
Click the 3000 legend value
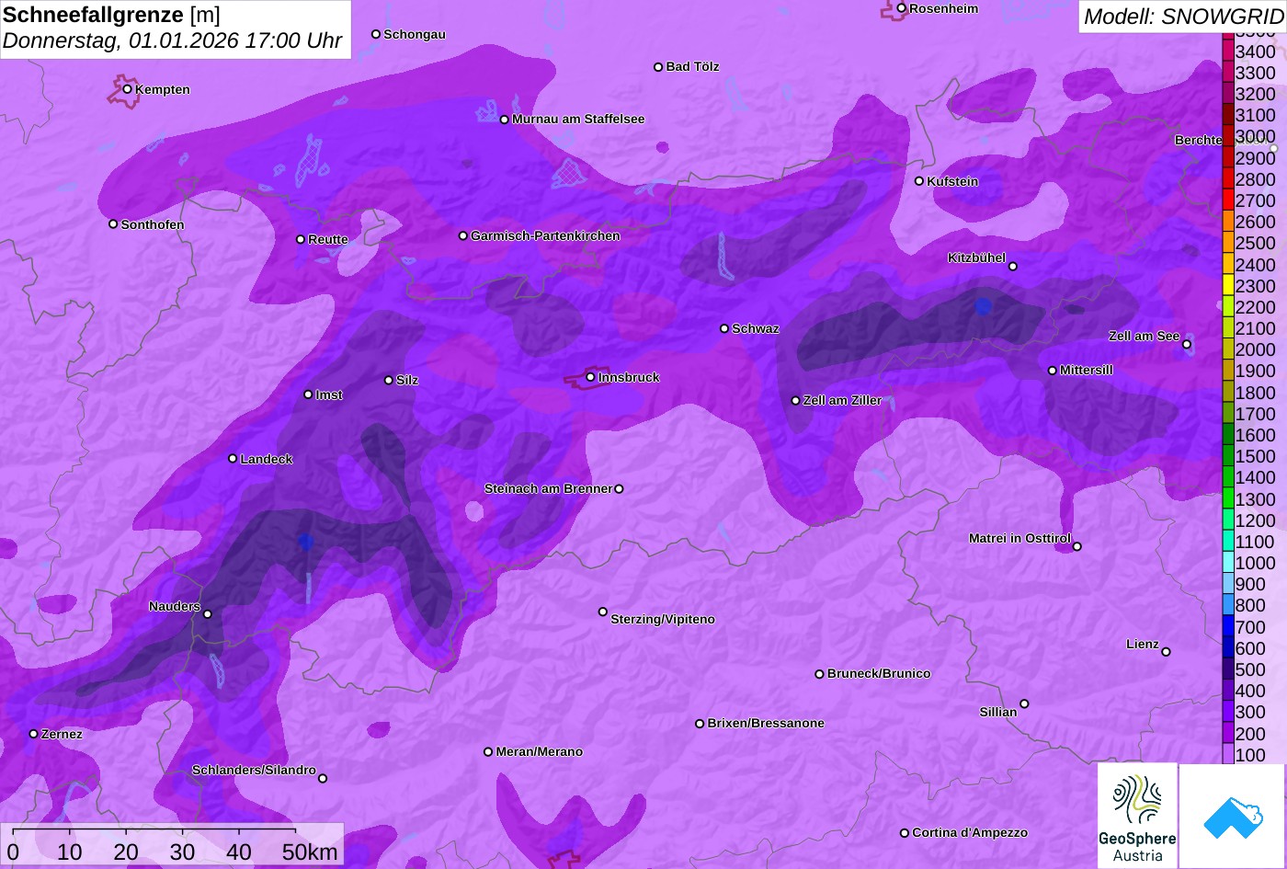(1256, 136)
